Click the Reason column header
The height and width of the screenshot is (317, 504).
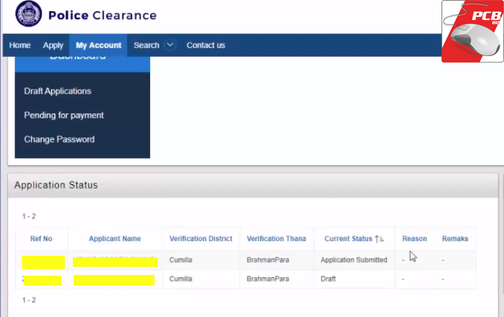(414, 239)
